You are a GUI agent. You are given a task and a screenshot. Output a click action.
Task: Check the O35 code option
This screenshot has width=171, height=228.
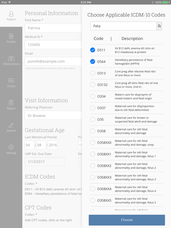point(93,119)
